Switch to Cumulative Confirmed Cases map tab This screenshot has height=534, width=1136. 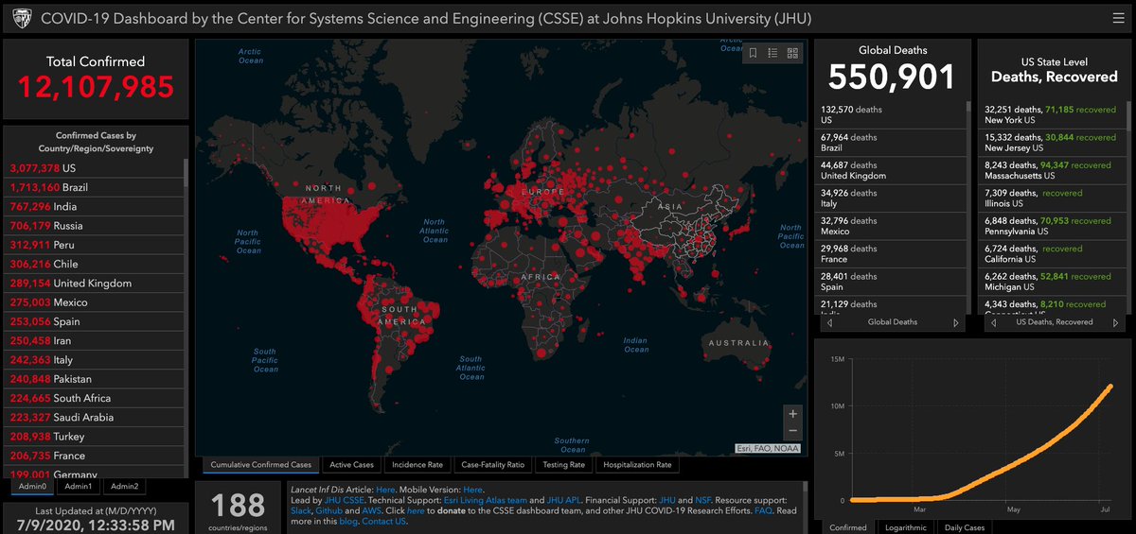tap(260, 465)
